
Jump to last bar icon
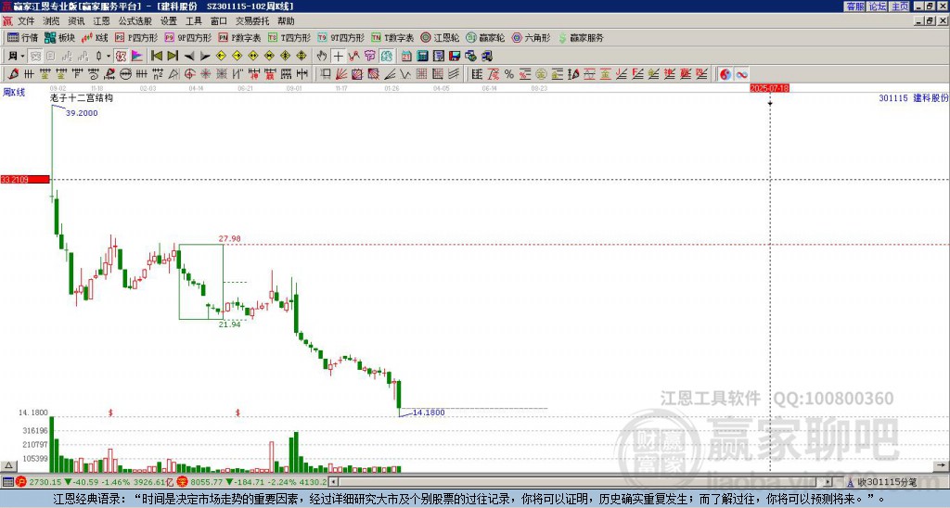tap(173, 57)
